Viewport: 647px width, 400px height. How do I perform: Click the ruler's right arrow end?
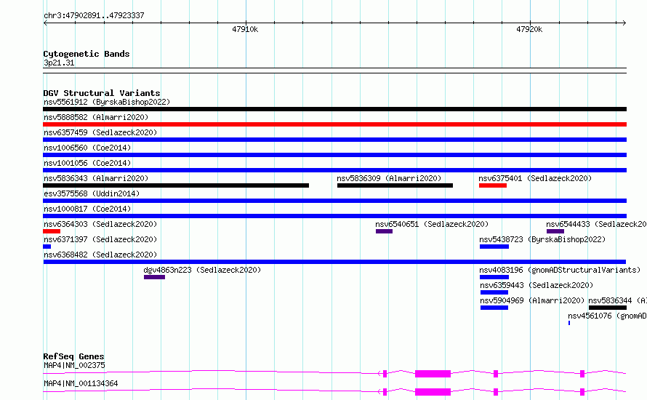[624, 23]
